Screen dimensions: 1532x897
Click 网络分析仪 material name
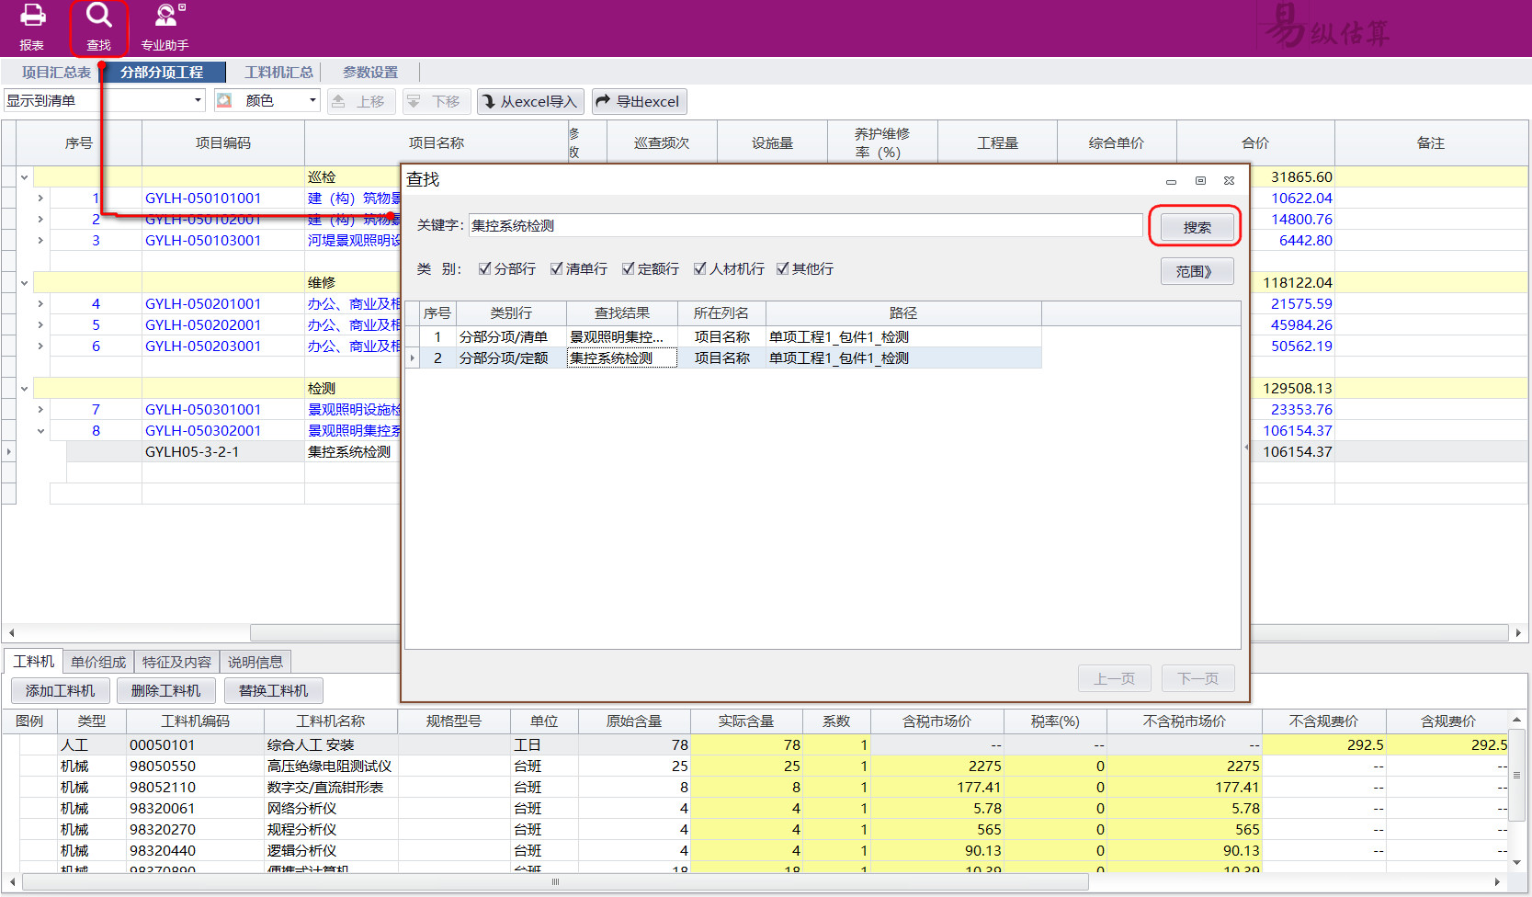click(301, 809)
